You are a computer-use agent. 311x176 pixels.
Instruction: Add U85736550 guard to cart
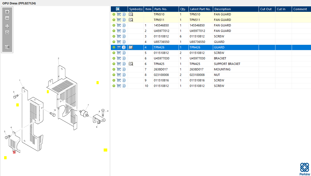tap(119, 42)
